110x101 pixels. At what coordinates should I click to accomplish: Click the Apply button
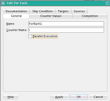point(59,97)
